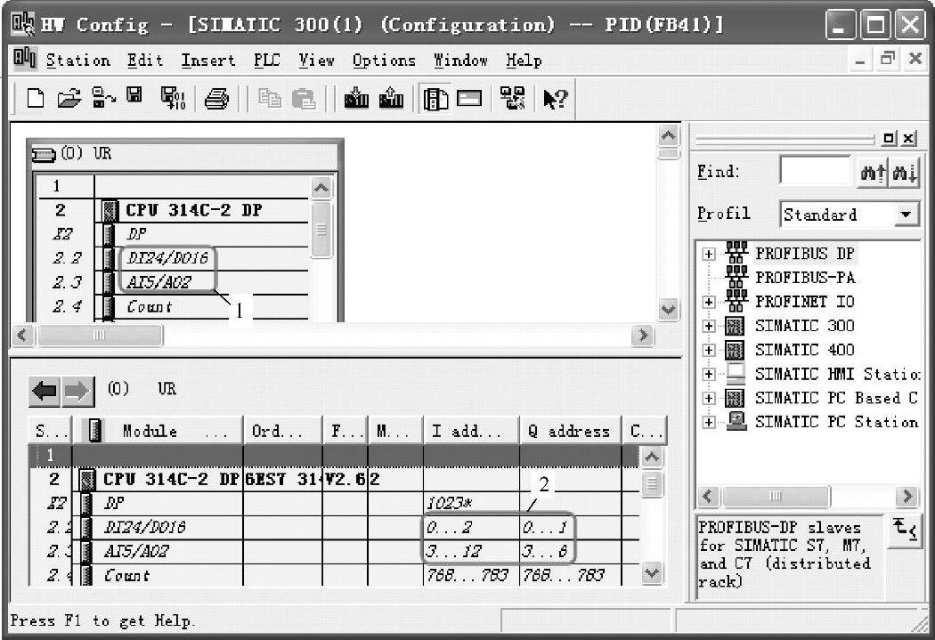This screenshot has height=640, width=935.
Task: Open a station with the folder icon
Action: click(69, 98)
